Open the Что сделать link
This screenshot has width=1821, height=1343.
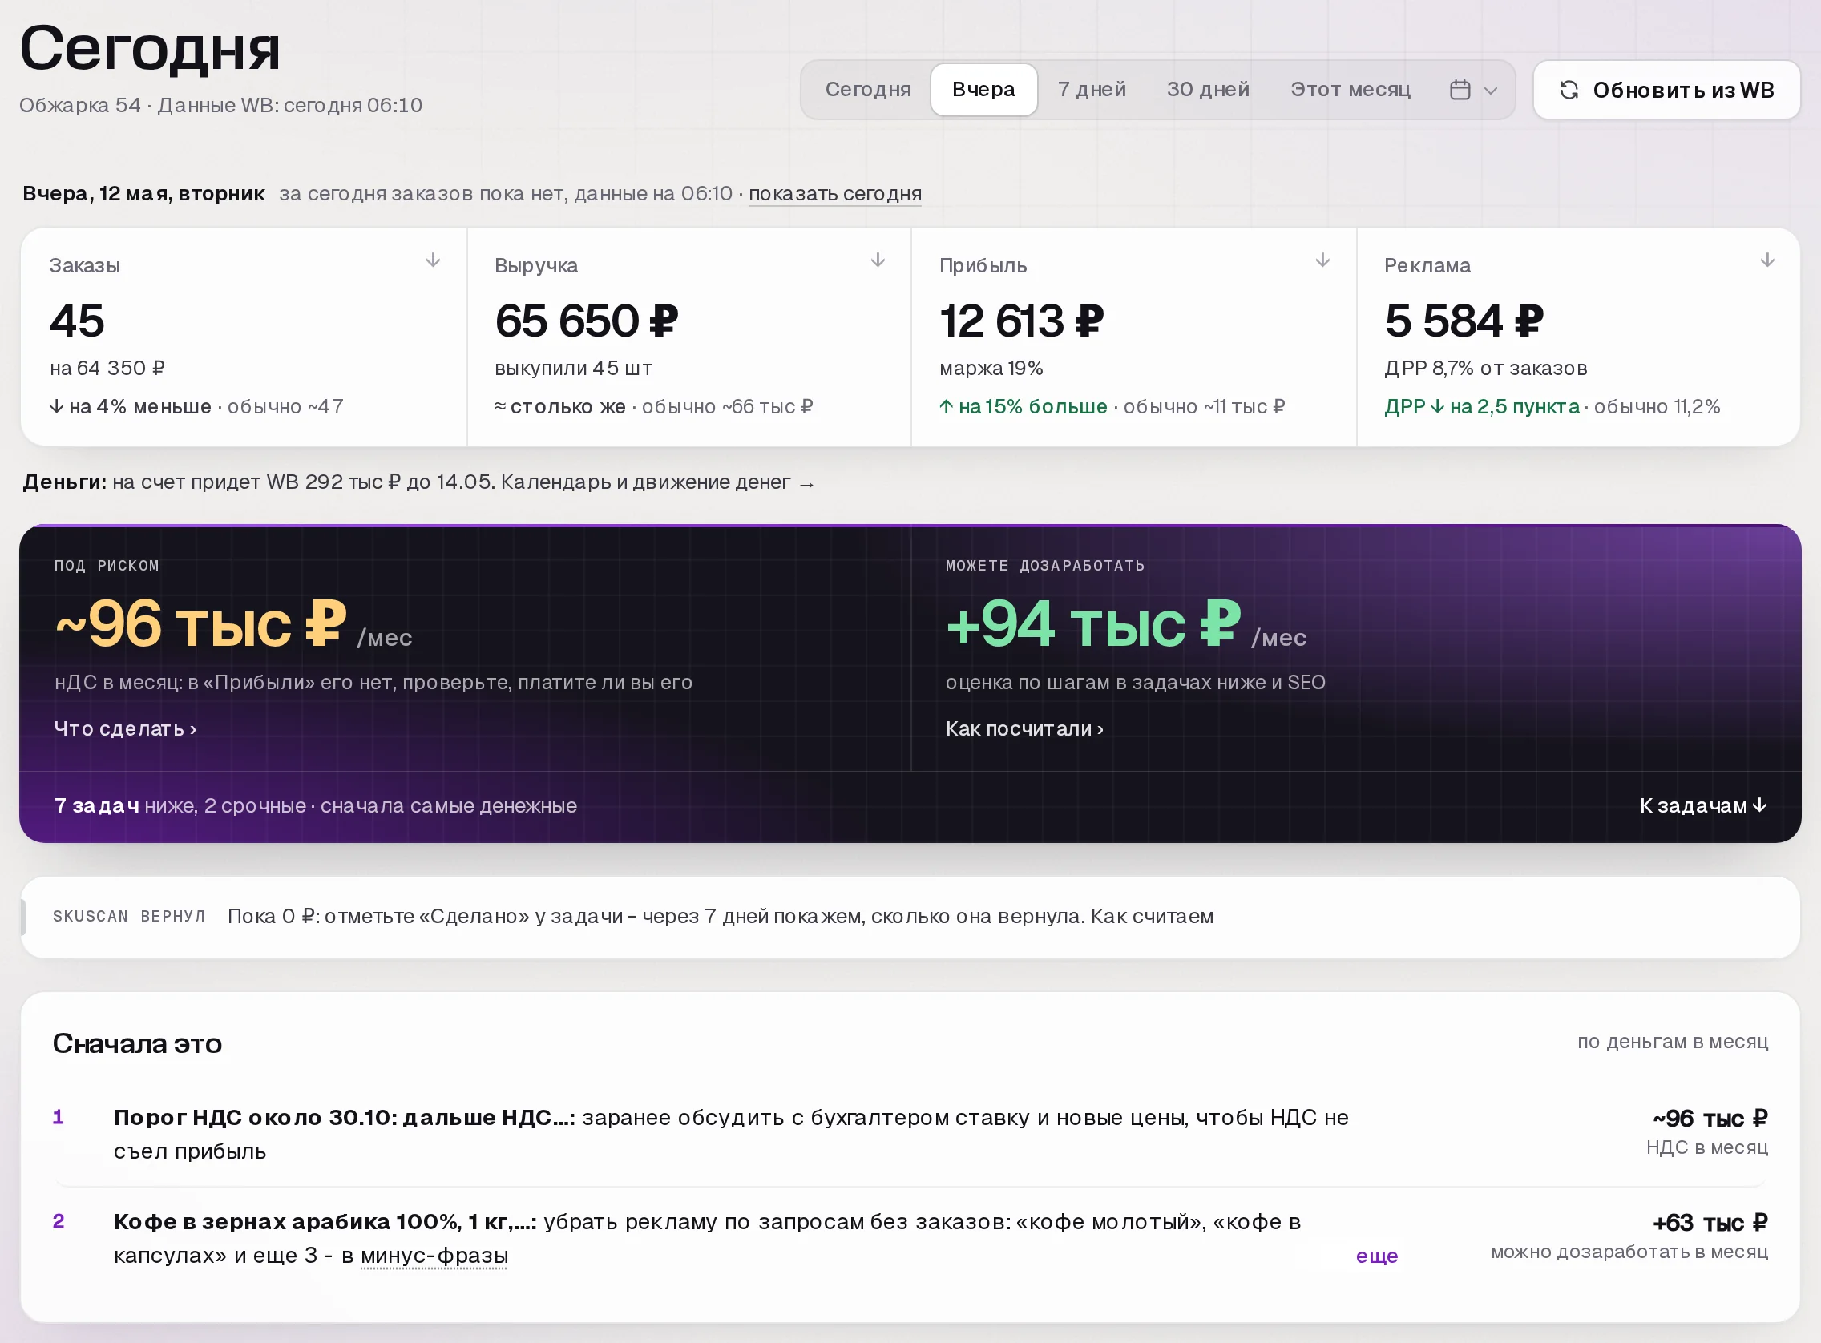pos(125,728)
